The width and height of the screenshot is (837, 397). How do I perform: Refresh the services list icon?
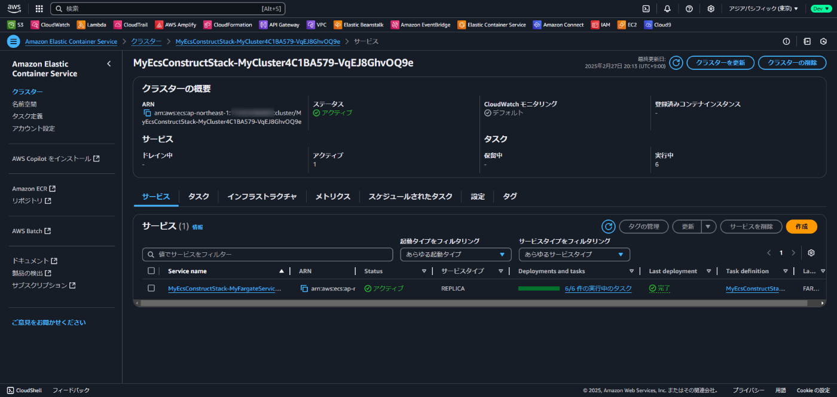(608, 227)
